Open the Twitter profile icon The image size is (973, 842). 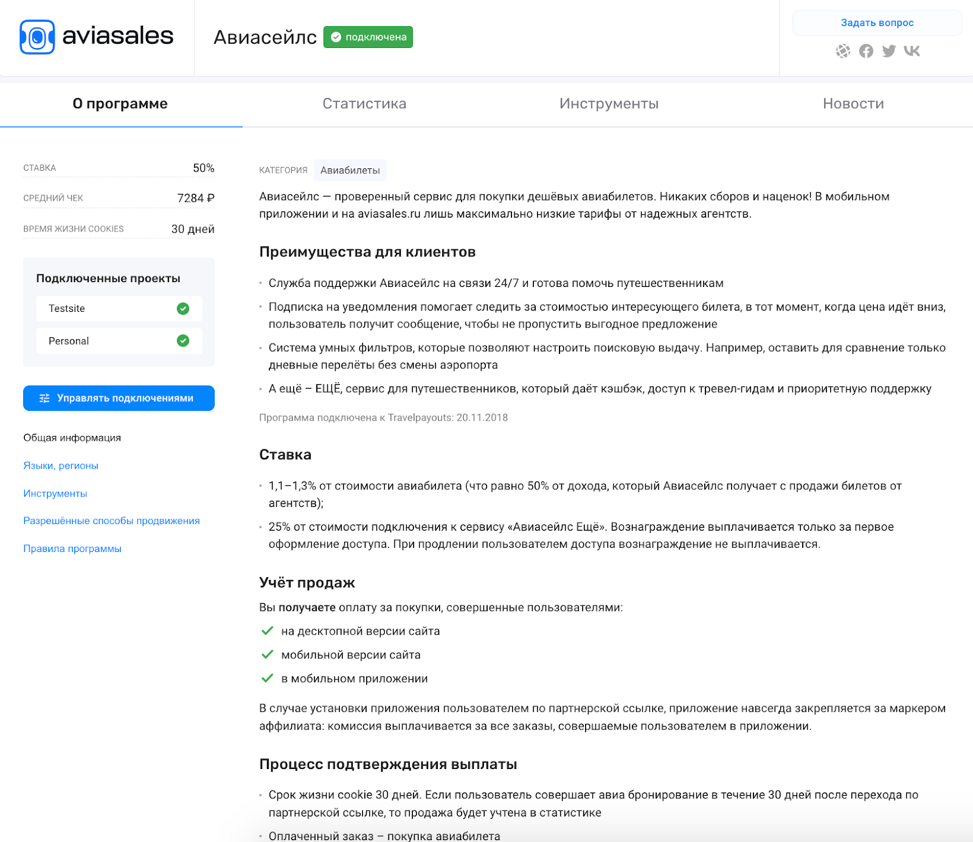[x=889, y=51]
